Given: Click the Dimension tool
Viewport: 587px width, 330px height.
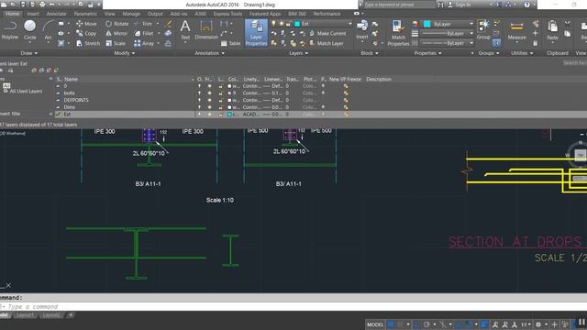Looking at the screenshot, I should pos(206,30).
